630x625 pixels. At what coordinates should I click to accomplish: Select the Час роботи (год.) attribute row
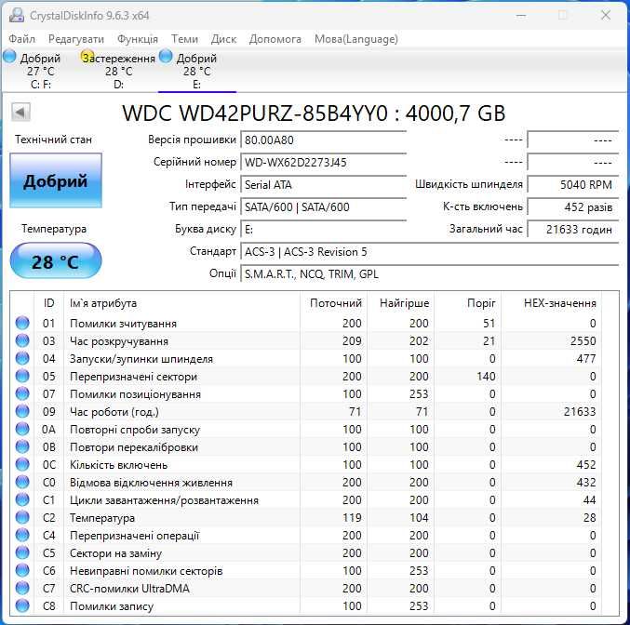click(308, 411)
